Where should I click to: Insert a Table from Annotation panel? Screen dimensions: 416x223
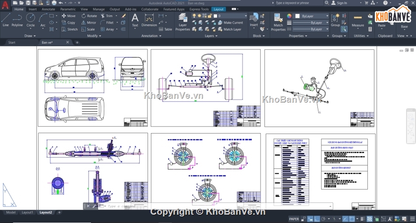(166, 29)
